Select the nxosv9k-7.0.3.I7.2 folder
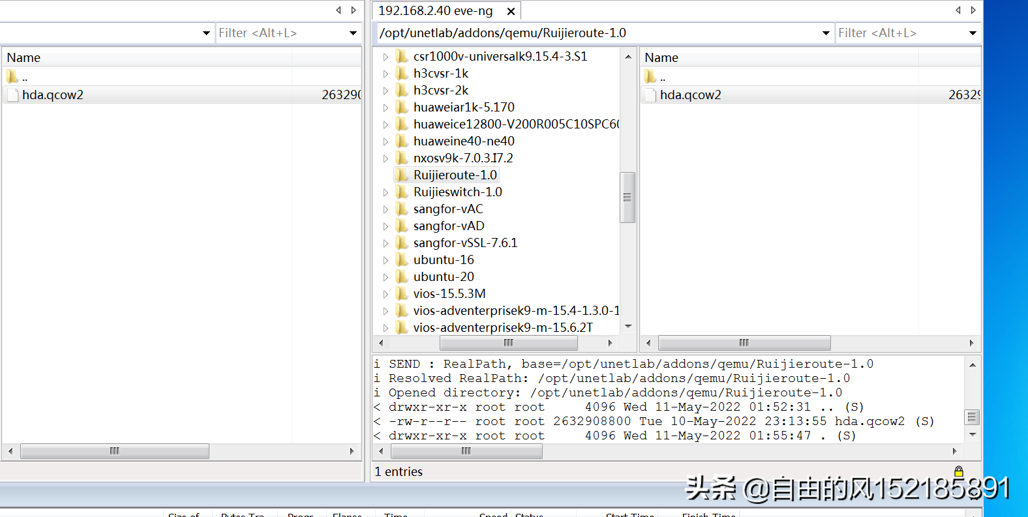The height and width of the screenshot is (517, 1028). pyautogui.click(x=462, y=158)
